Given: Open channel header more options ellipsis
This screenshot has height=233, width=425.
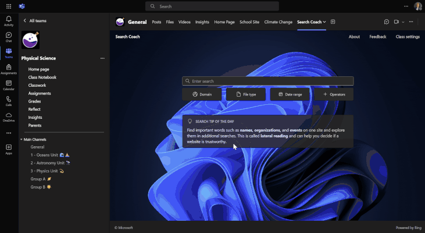Looking at the screenshot, I should tap(411, 22).
